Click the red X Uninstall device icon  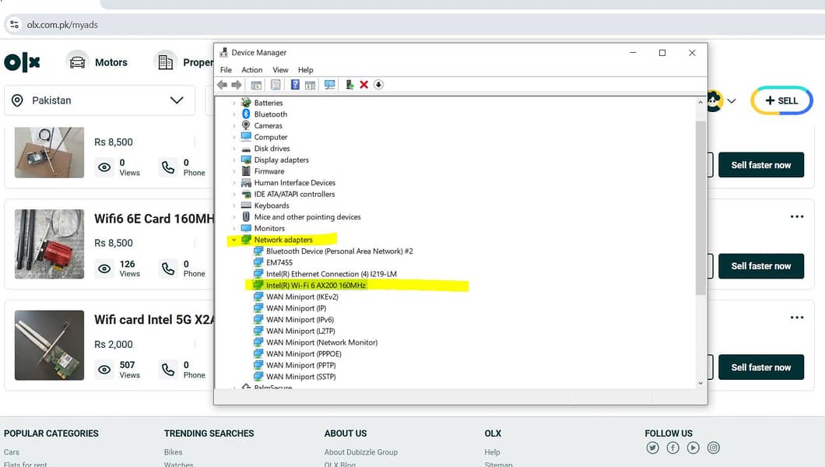(x=363, y=85)
